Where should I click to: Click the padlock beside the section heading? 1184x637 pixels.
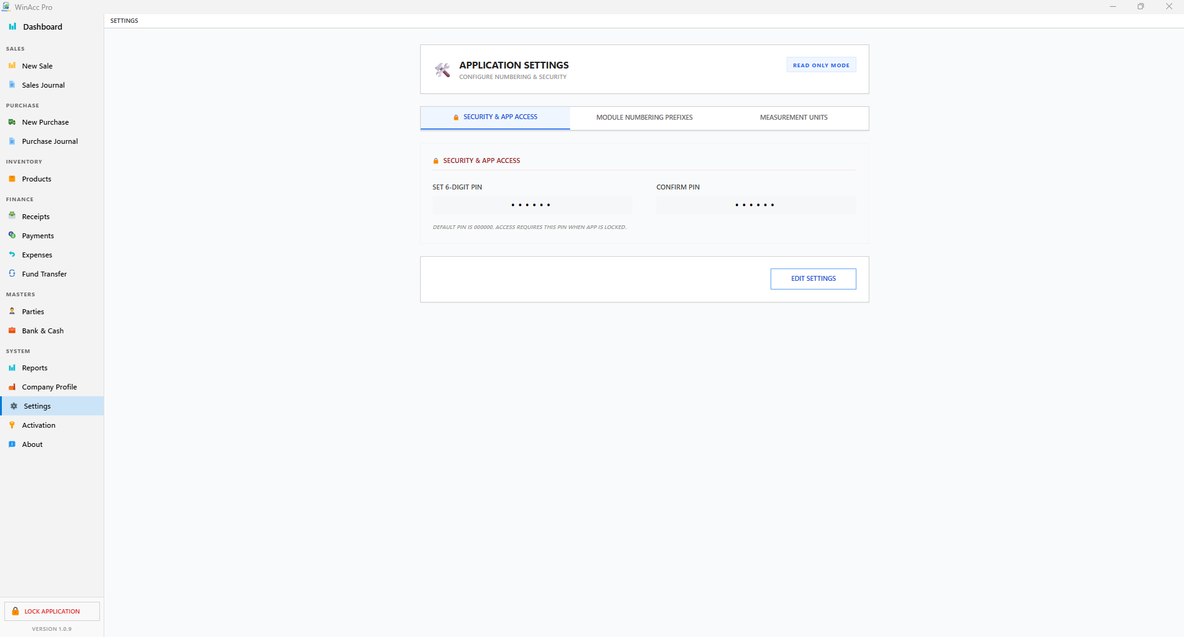[436, 160]
